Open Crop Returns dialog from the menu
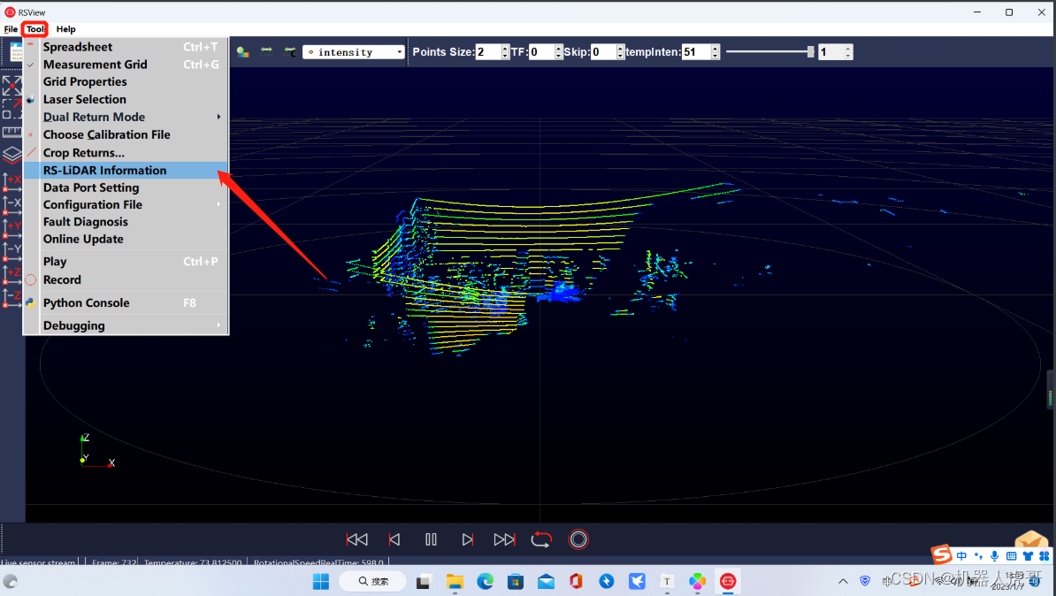 (126, 153)
